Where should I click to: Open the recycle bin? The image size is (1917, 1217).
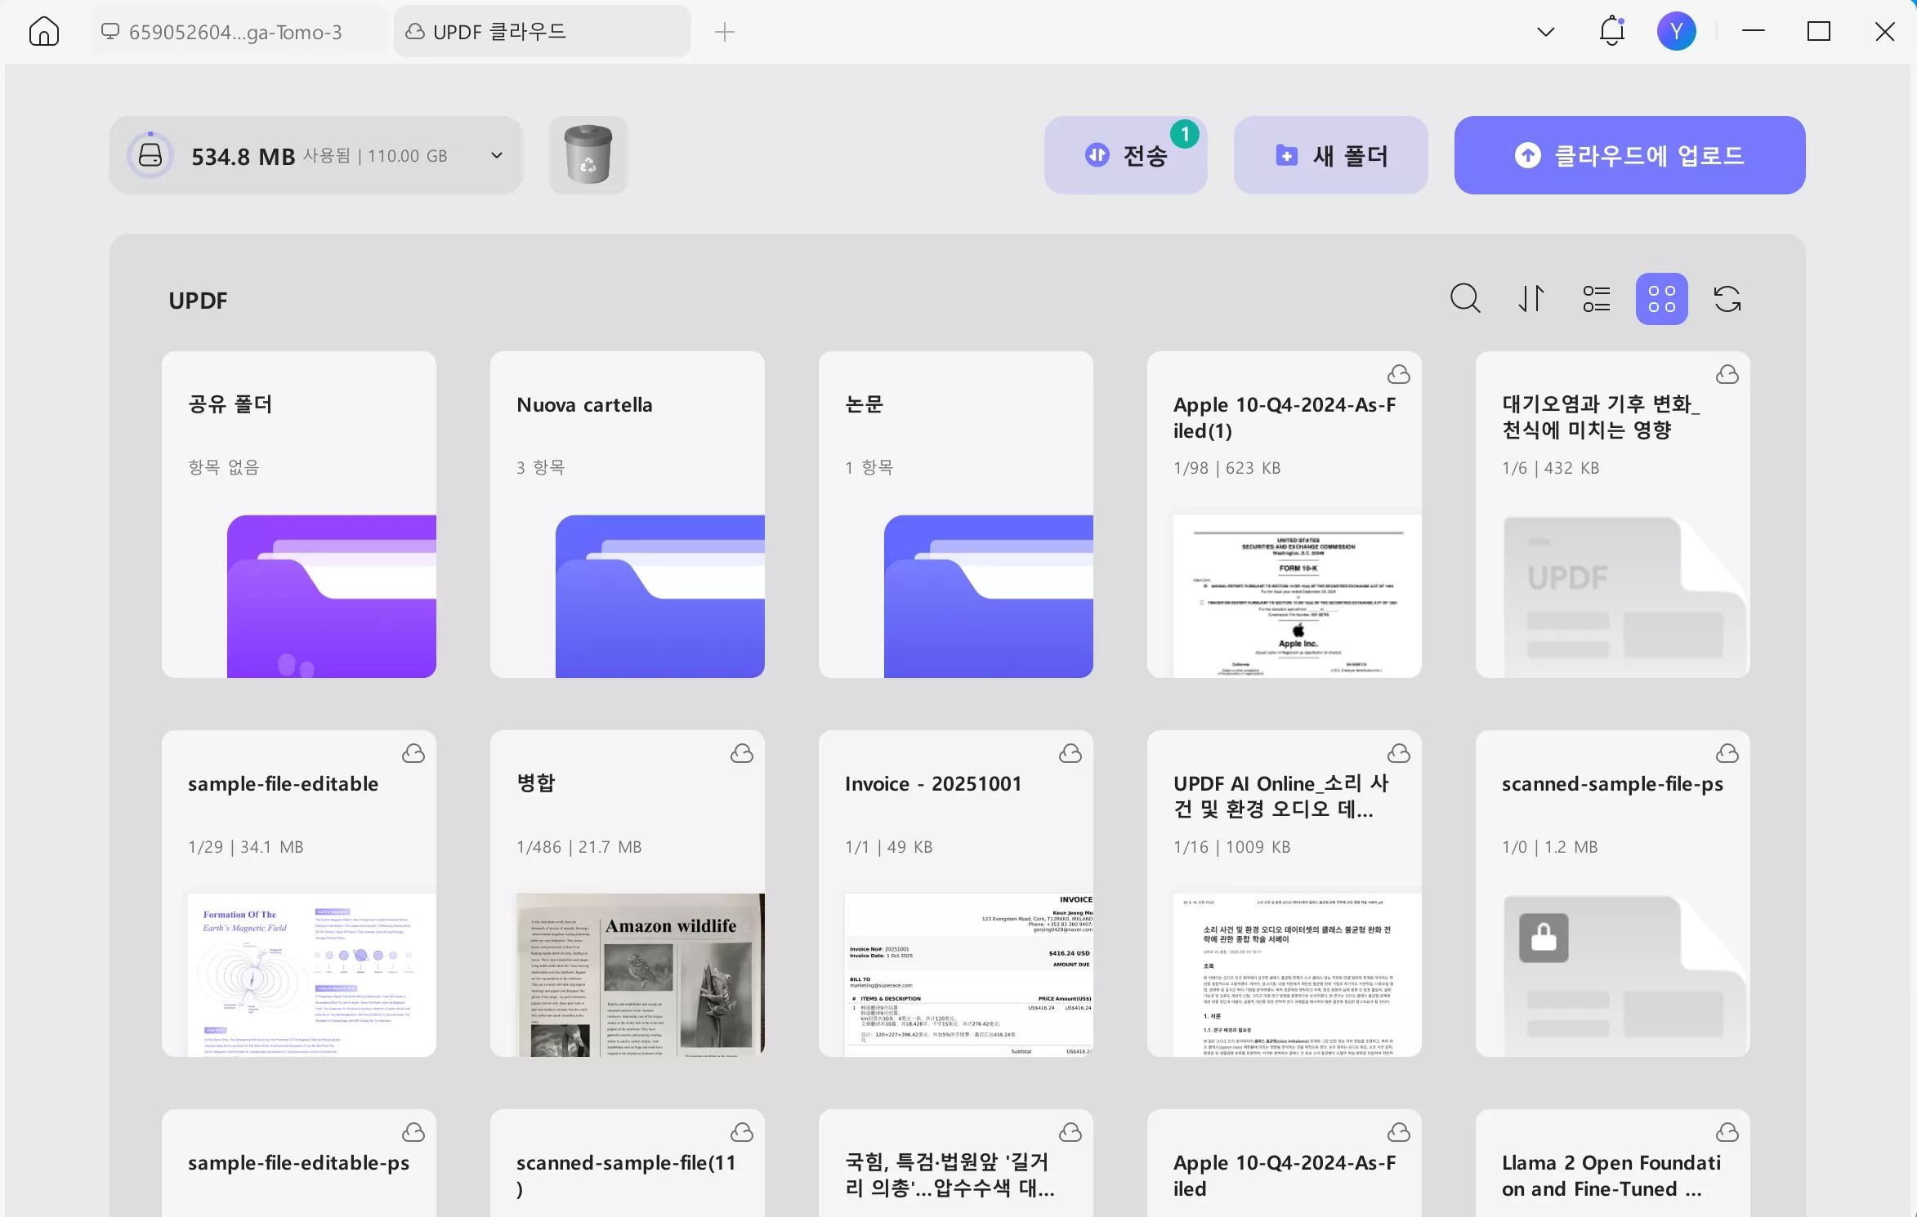(x=588, y=154)
